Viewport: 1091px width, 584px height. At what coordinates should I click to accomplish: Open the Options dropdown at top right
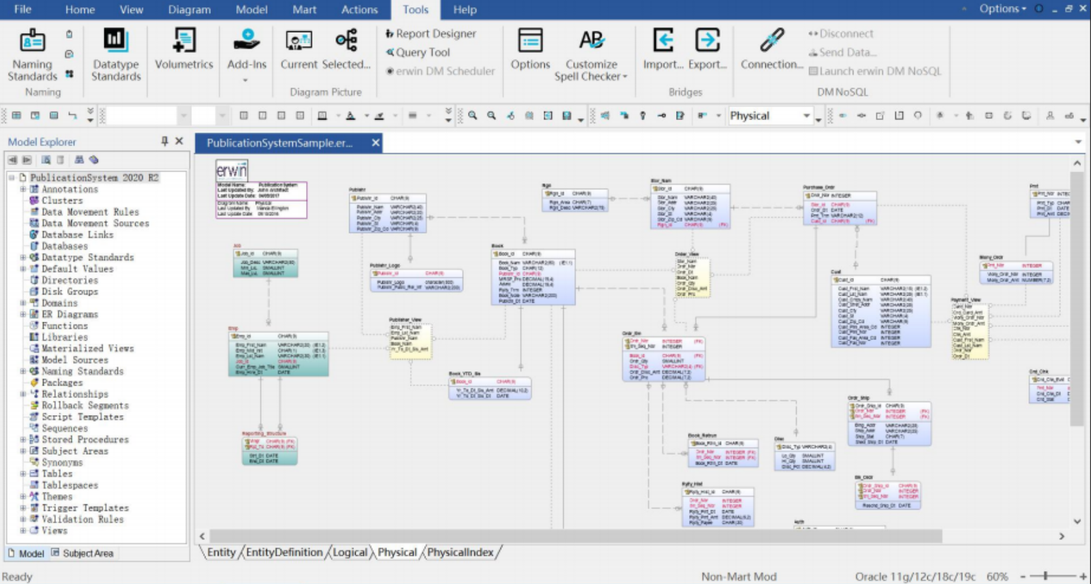[1002, 8]
